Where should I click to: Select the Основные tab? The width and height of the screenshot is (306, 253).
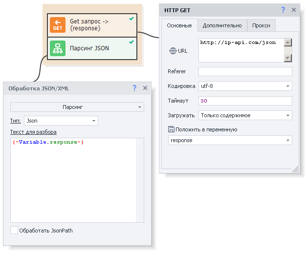click(179, 25)
